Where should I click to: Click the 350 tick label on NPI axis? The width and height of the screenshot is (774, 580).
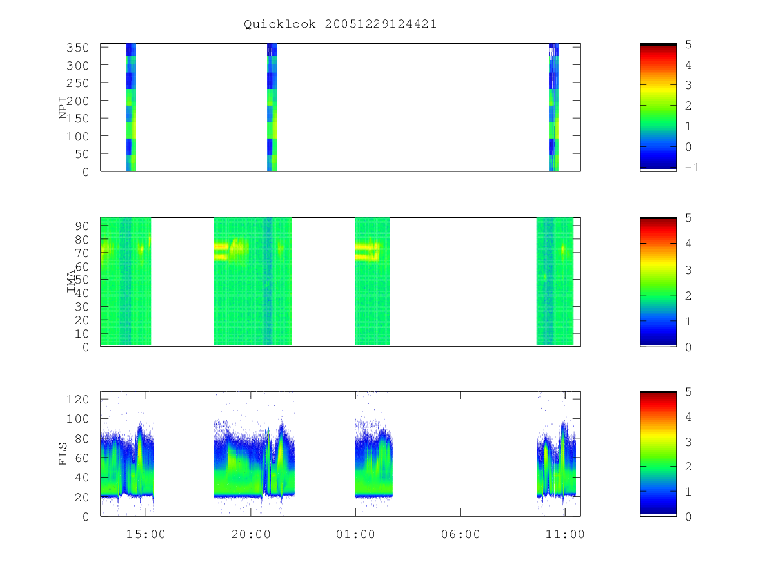78,47
